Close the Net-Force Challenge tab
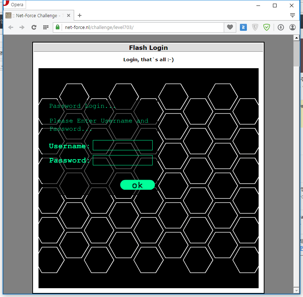 coord(68,15)
